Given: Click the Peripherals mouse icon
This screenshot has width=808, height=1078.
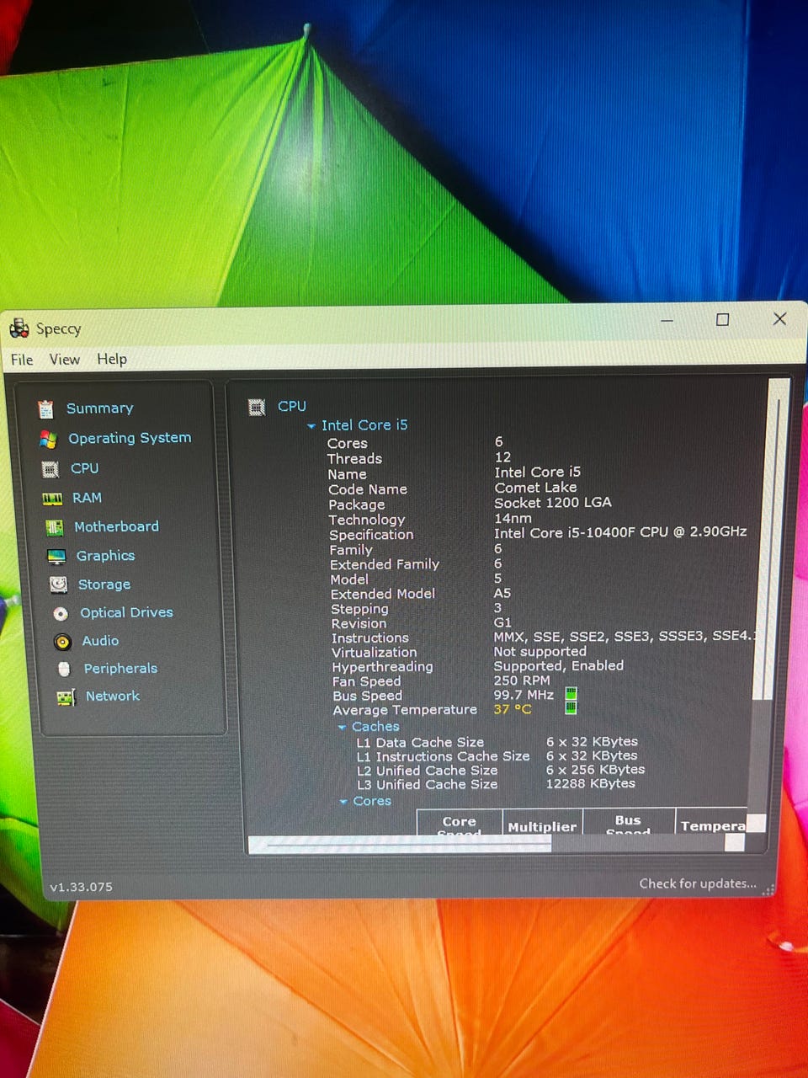Looking at the screenshot, I should coord(64,669).
